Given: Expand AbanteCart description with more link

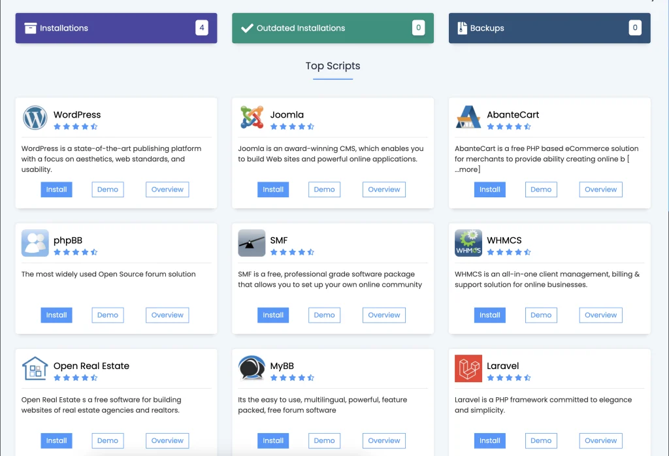Looking at the screenshot, I should 468,169.
